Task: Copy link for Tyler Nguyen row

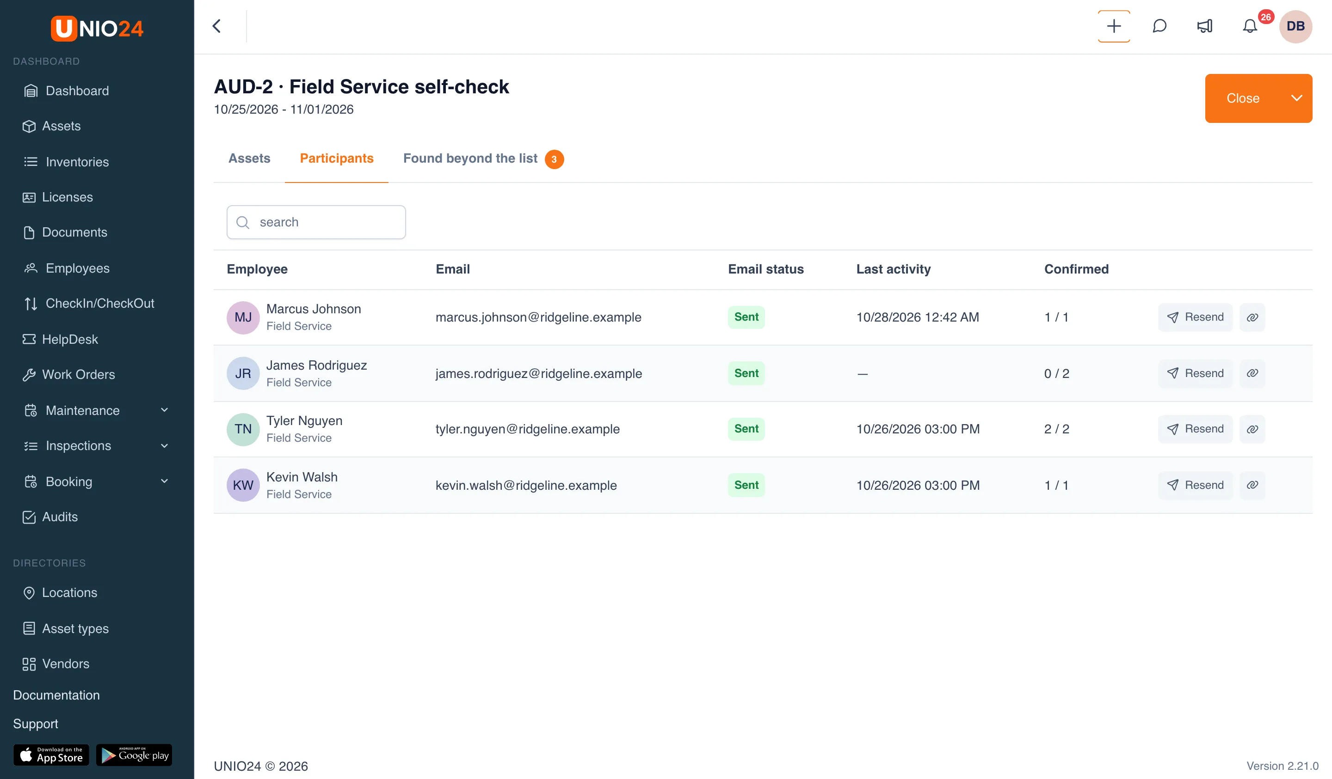Action: tap(1252, 429)
